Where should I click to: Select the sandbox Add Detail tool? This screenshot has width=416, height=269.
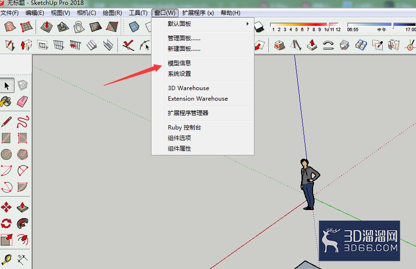click(96, 27)
